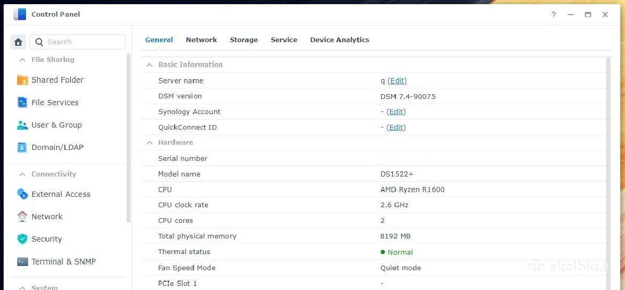625x290 pixels.
Task: Edit the Server name
Action: coord(397,81)
